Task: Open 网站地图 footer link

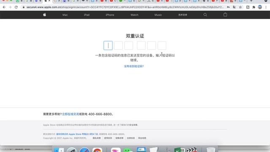Action: [x=142, y=138]
